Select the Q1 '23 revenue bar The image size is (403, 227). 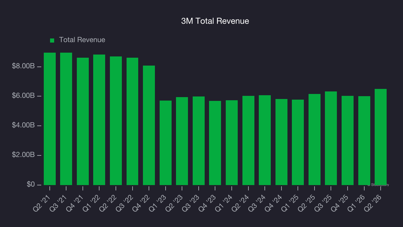coord(166,143)
